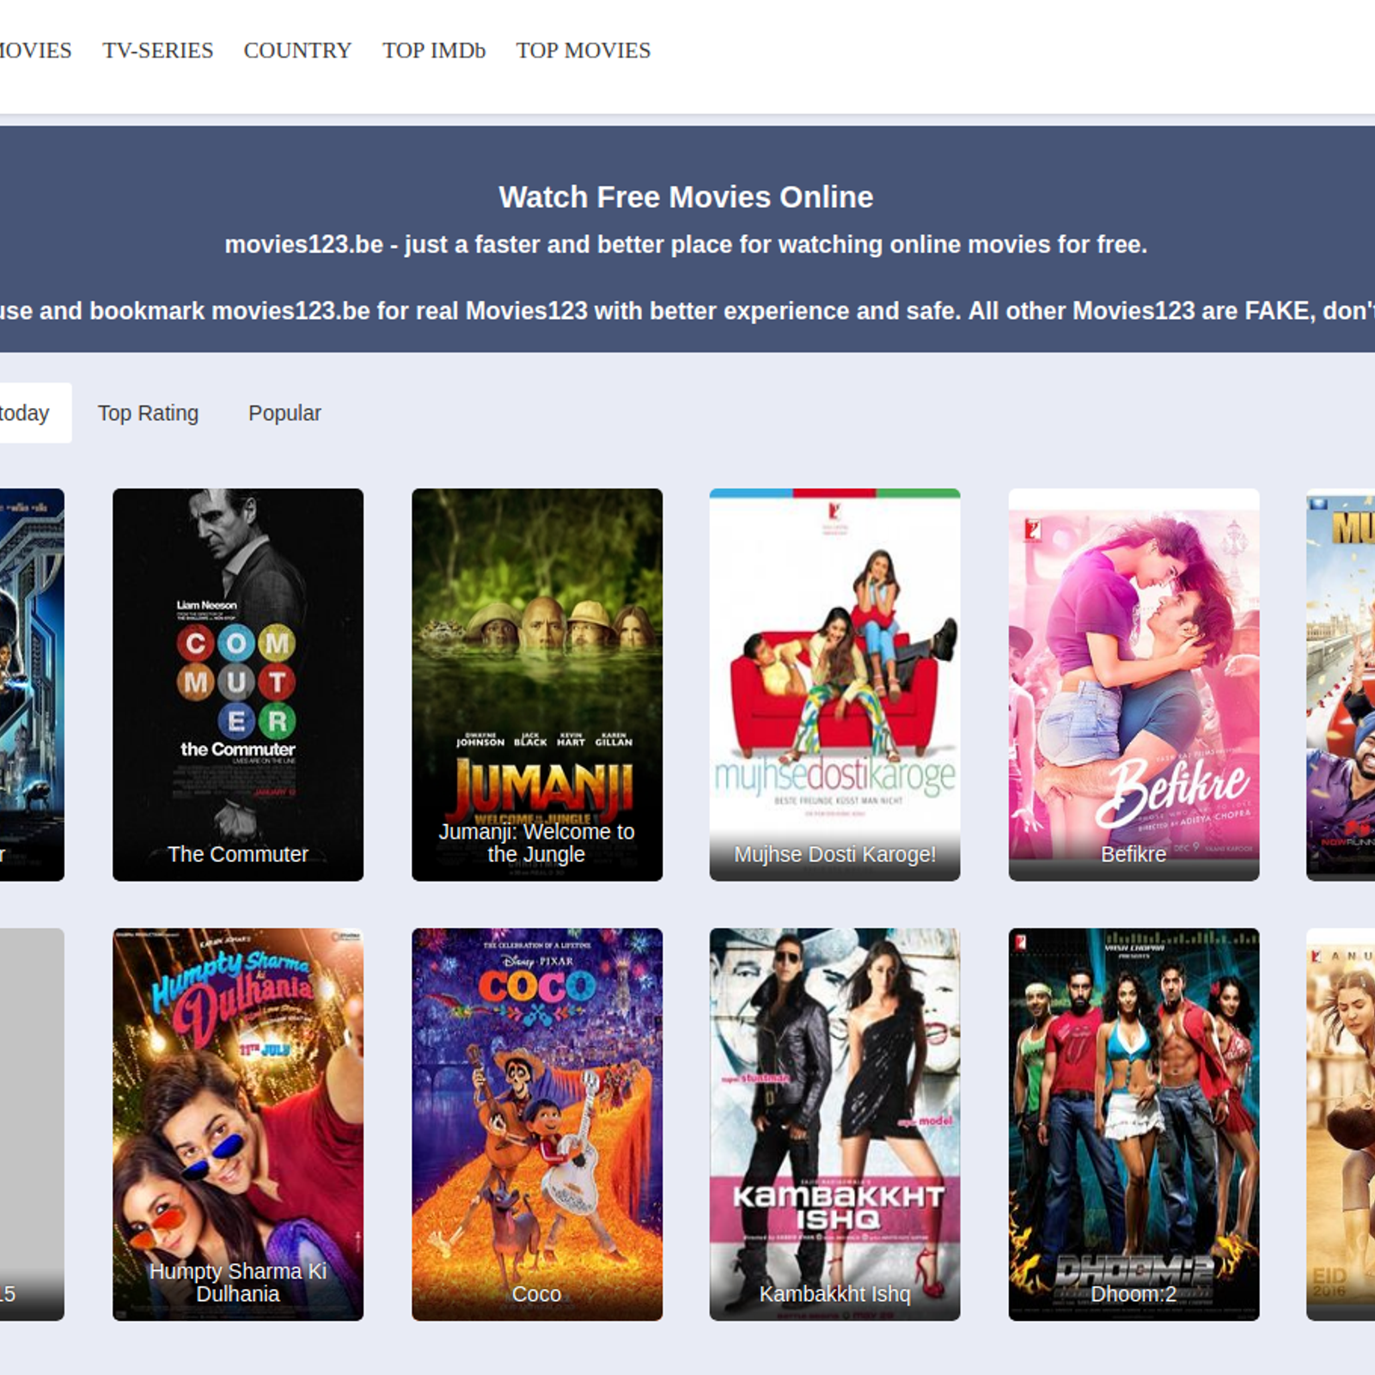Go to TOP IMDb page

pos(434,51)
